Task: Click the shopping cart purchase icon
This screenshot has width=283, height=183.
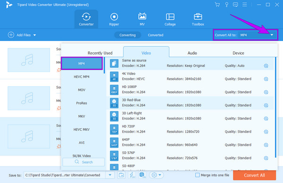Action: tap(217, 5)
